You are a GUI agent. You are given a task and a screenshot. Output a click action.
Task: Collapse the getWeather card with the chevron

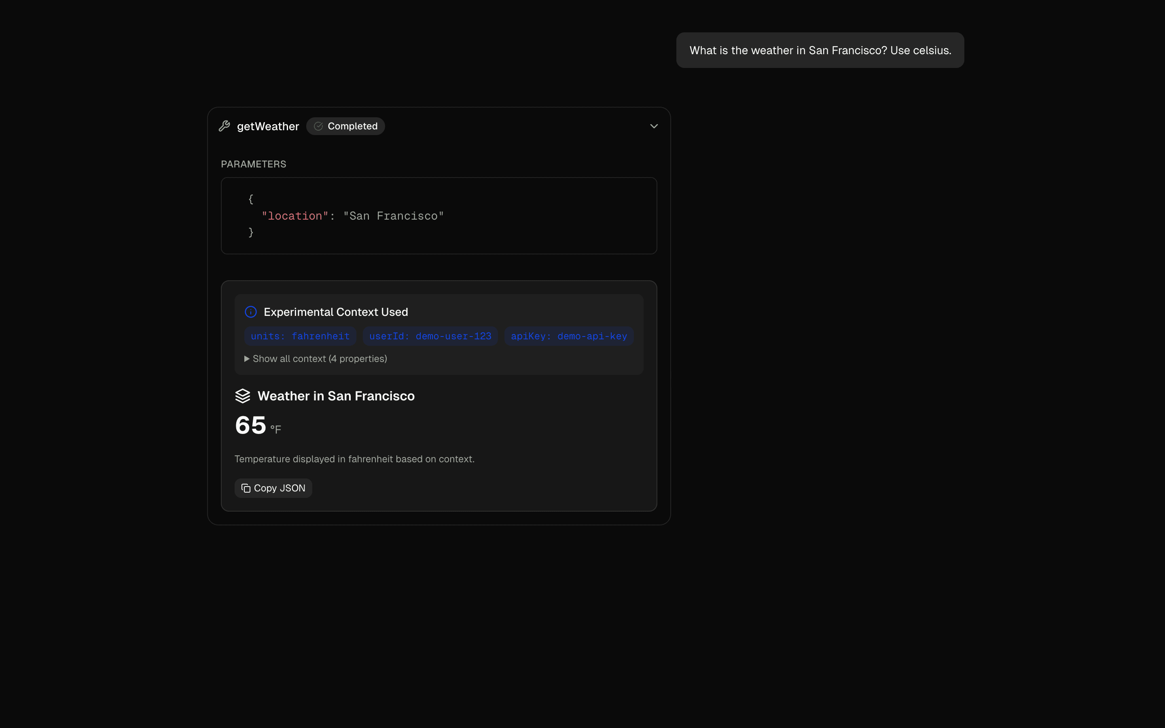654,126
